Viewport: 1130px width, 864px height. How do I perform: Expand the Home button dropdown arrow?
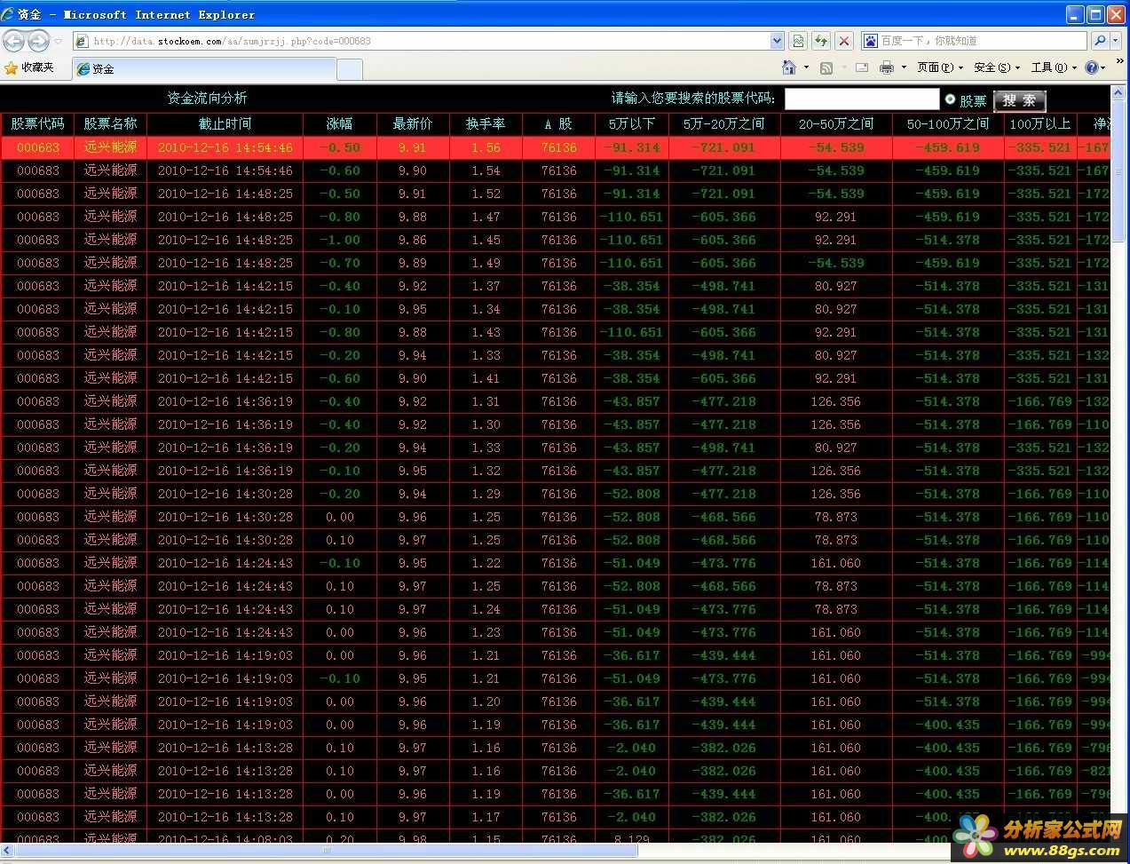coord(806,67)
